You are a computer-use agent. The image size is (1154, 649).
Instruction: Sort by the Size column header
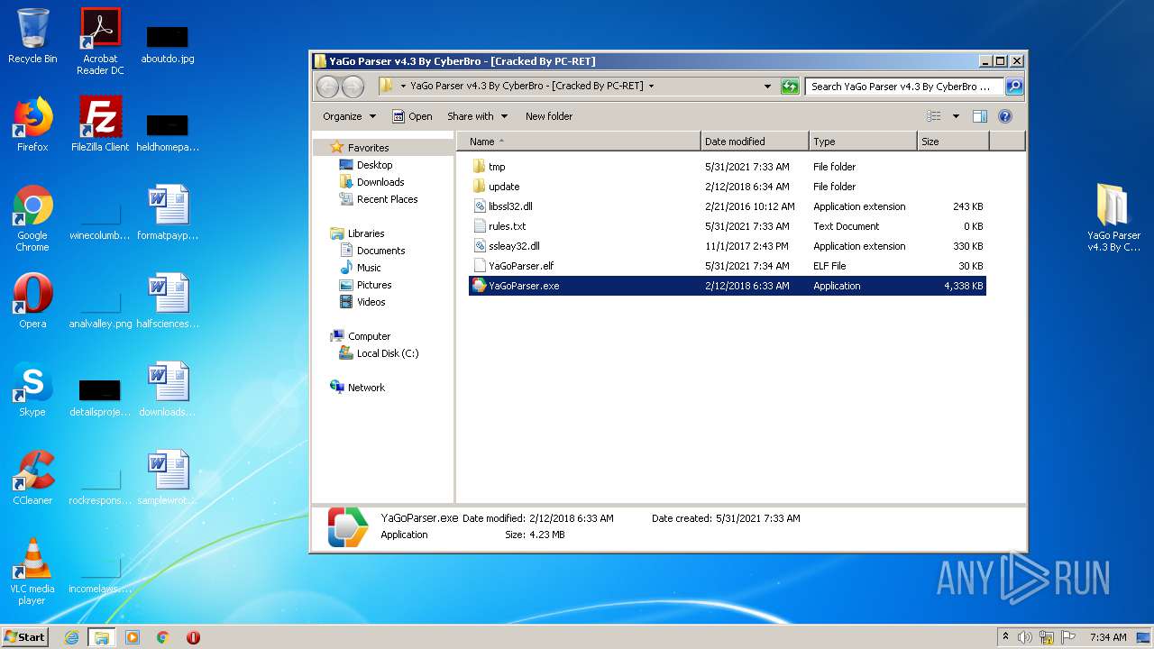(953, 142)
